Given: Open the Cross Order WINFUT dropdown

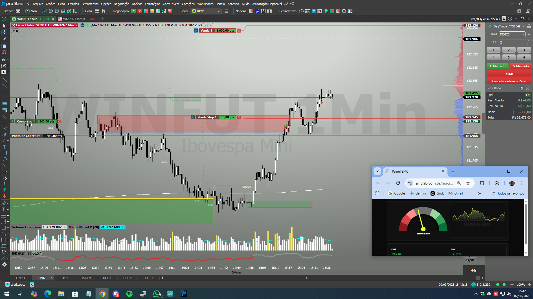Looking at the screenshot, I should coord(76,25).
